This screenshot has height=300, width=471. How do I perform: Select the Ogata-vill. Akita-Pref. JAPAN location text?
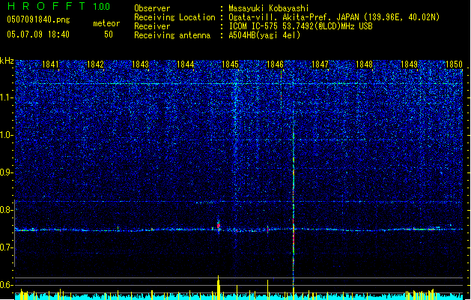(x=334, y=17)
